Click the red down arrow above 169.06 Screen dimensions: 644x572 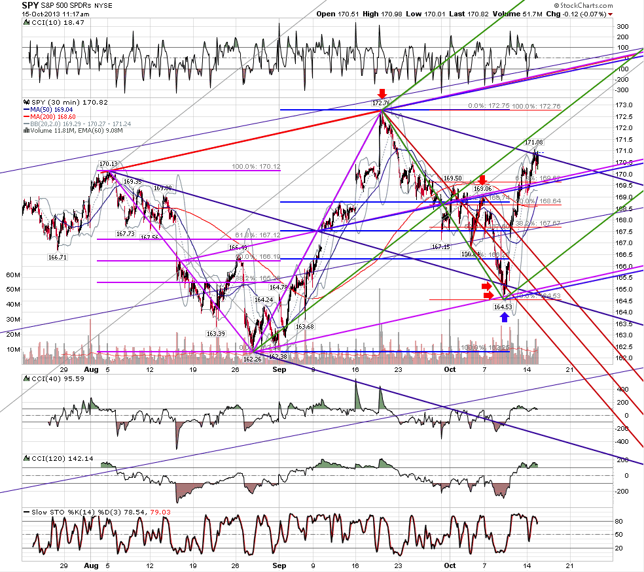pyautogui.click(x=482, y=180)
